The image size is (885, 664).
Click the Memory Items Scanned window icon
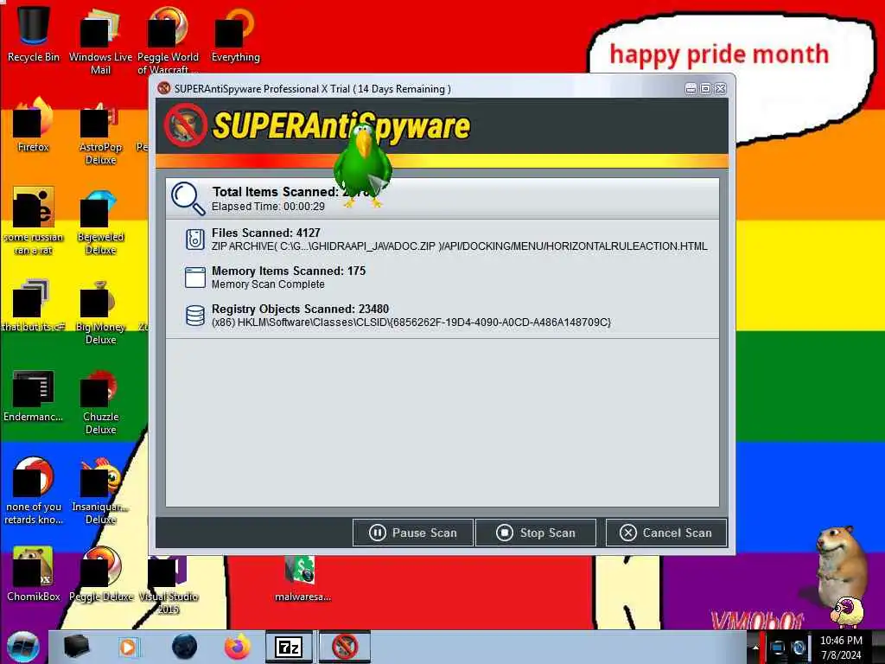(x=194, y=278)
